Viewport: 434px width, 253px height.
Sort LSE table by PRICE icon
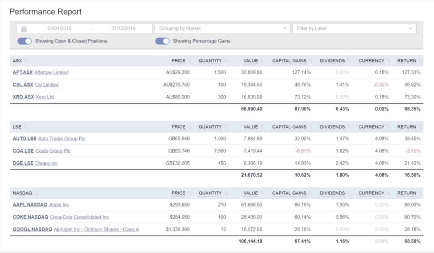pyautogui.click(x=190, y=127)
